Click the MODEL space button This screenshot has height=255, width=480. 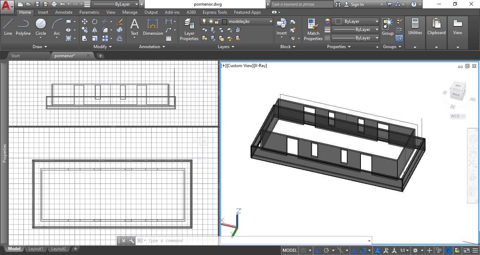point(290,250)
